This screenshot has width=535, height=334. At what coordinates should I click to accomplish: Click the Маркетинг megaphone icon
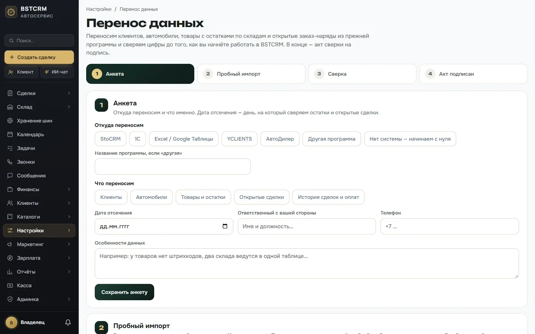pos(10,244)
